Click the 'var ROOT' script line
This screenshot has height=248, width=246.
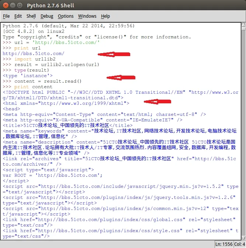tap(52, 175)
